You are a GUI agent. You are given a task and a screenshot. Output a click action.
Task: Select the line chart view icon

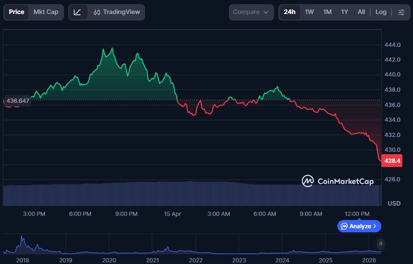(78, 12)
